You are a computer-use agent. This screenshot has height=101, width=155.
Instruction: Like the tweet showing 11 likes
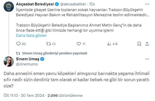click(x=79, y=44)
